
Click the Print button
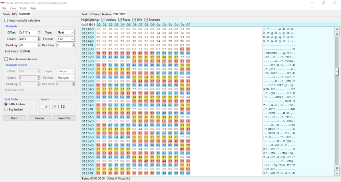click(x=14, y=118)
